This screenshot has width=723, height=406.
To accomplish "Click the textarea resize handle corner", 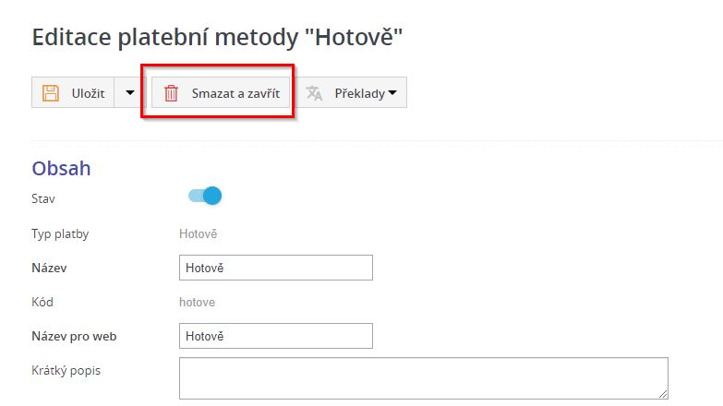I will tap(663, 394).
